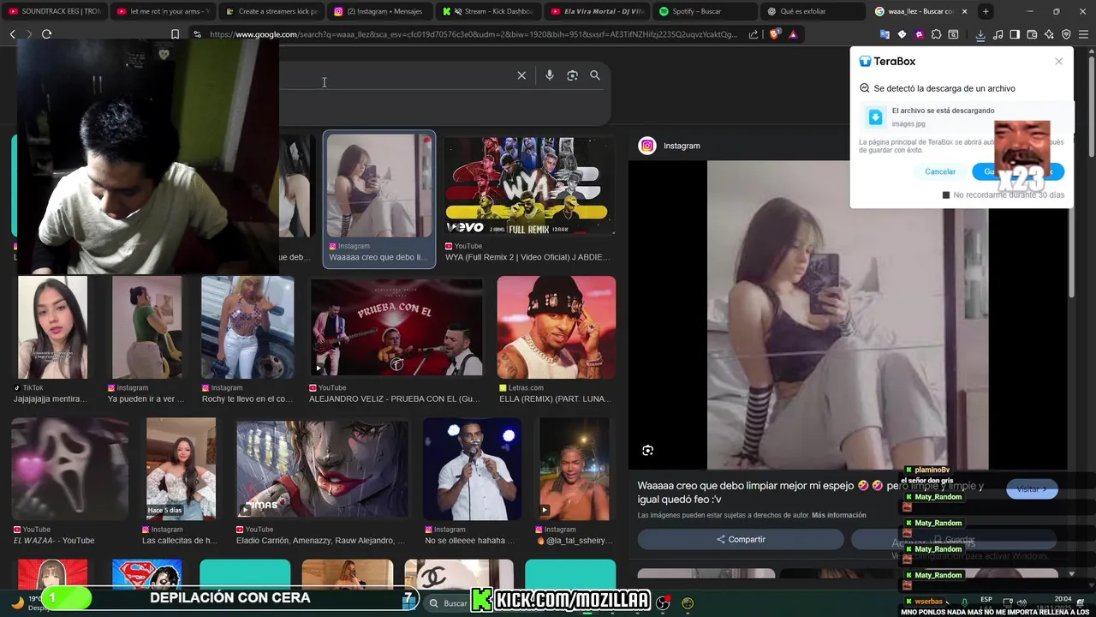Image resolution: width=1096 pixels, height=617 pixels.
Task: Open Brave Rewards triangle icon
Action: tap(793, 34)
